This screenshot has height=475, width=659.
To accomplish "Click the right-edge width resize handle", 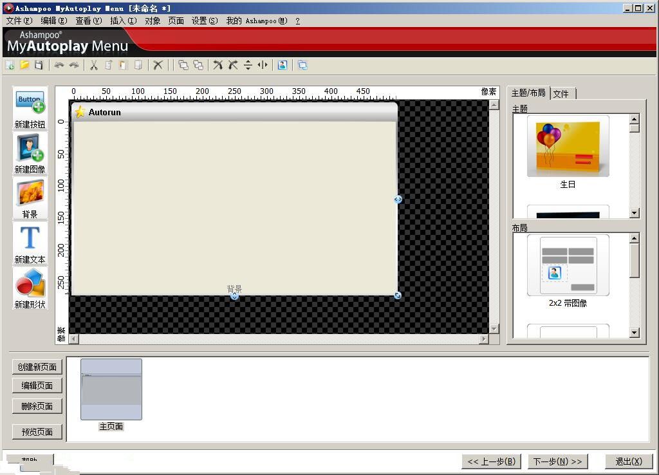I will [x=398, y=200].
